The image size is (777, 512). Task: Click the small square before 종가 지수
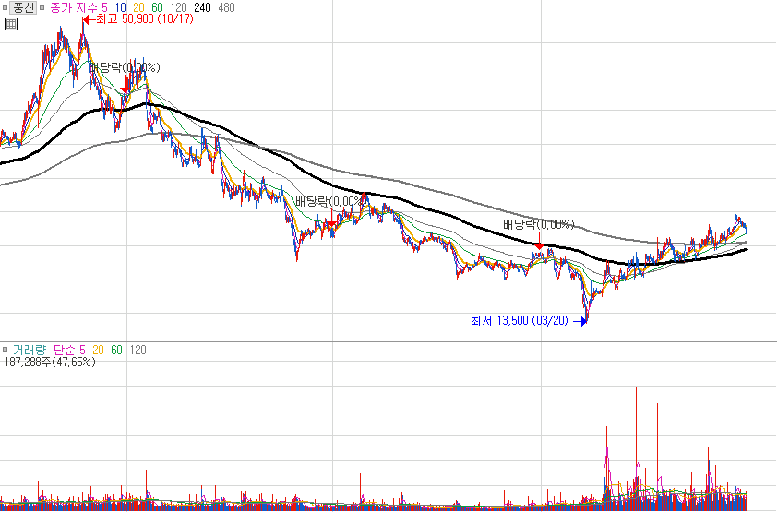point(42,7)
